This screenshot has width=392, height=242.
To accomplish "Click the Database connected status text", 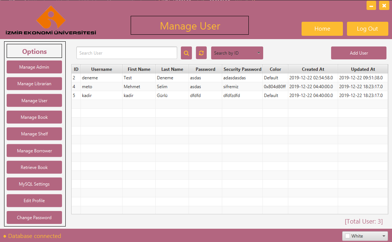I will (x=34, y=236).
